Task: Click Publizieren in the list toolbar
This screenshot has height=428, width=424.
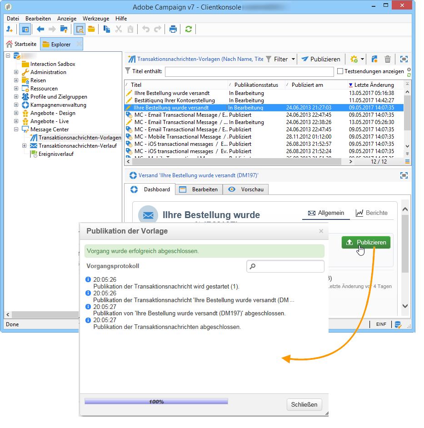Action: click(321, 59)
